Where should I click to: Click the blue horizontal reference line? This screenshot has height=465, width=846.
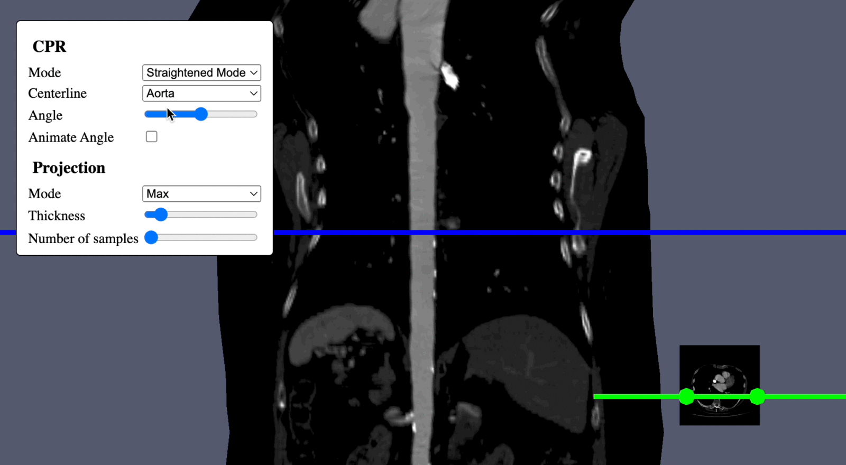(476, 232)
